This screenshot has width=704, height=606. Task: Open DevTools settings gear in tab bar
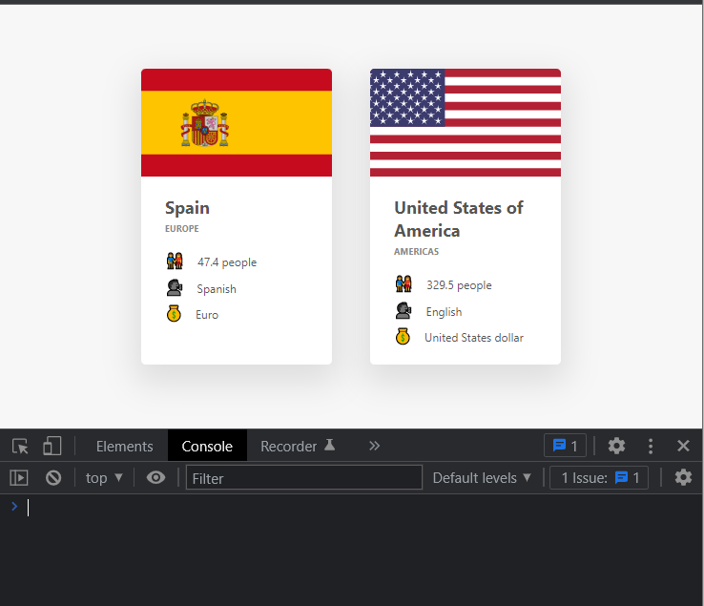point(616,446)
